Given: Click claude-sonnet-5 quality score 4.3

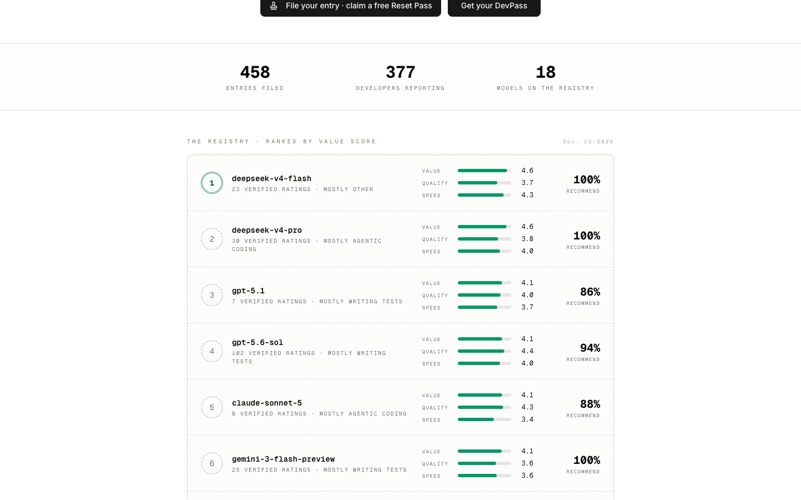Looking at the screenshot, I should [527, 407].
